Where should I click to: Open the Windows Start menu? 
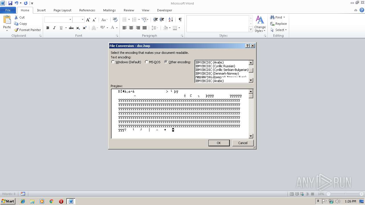(8, 201)
